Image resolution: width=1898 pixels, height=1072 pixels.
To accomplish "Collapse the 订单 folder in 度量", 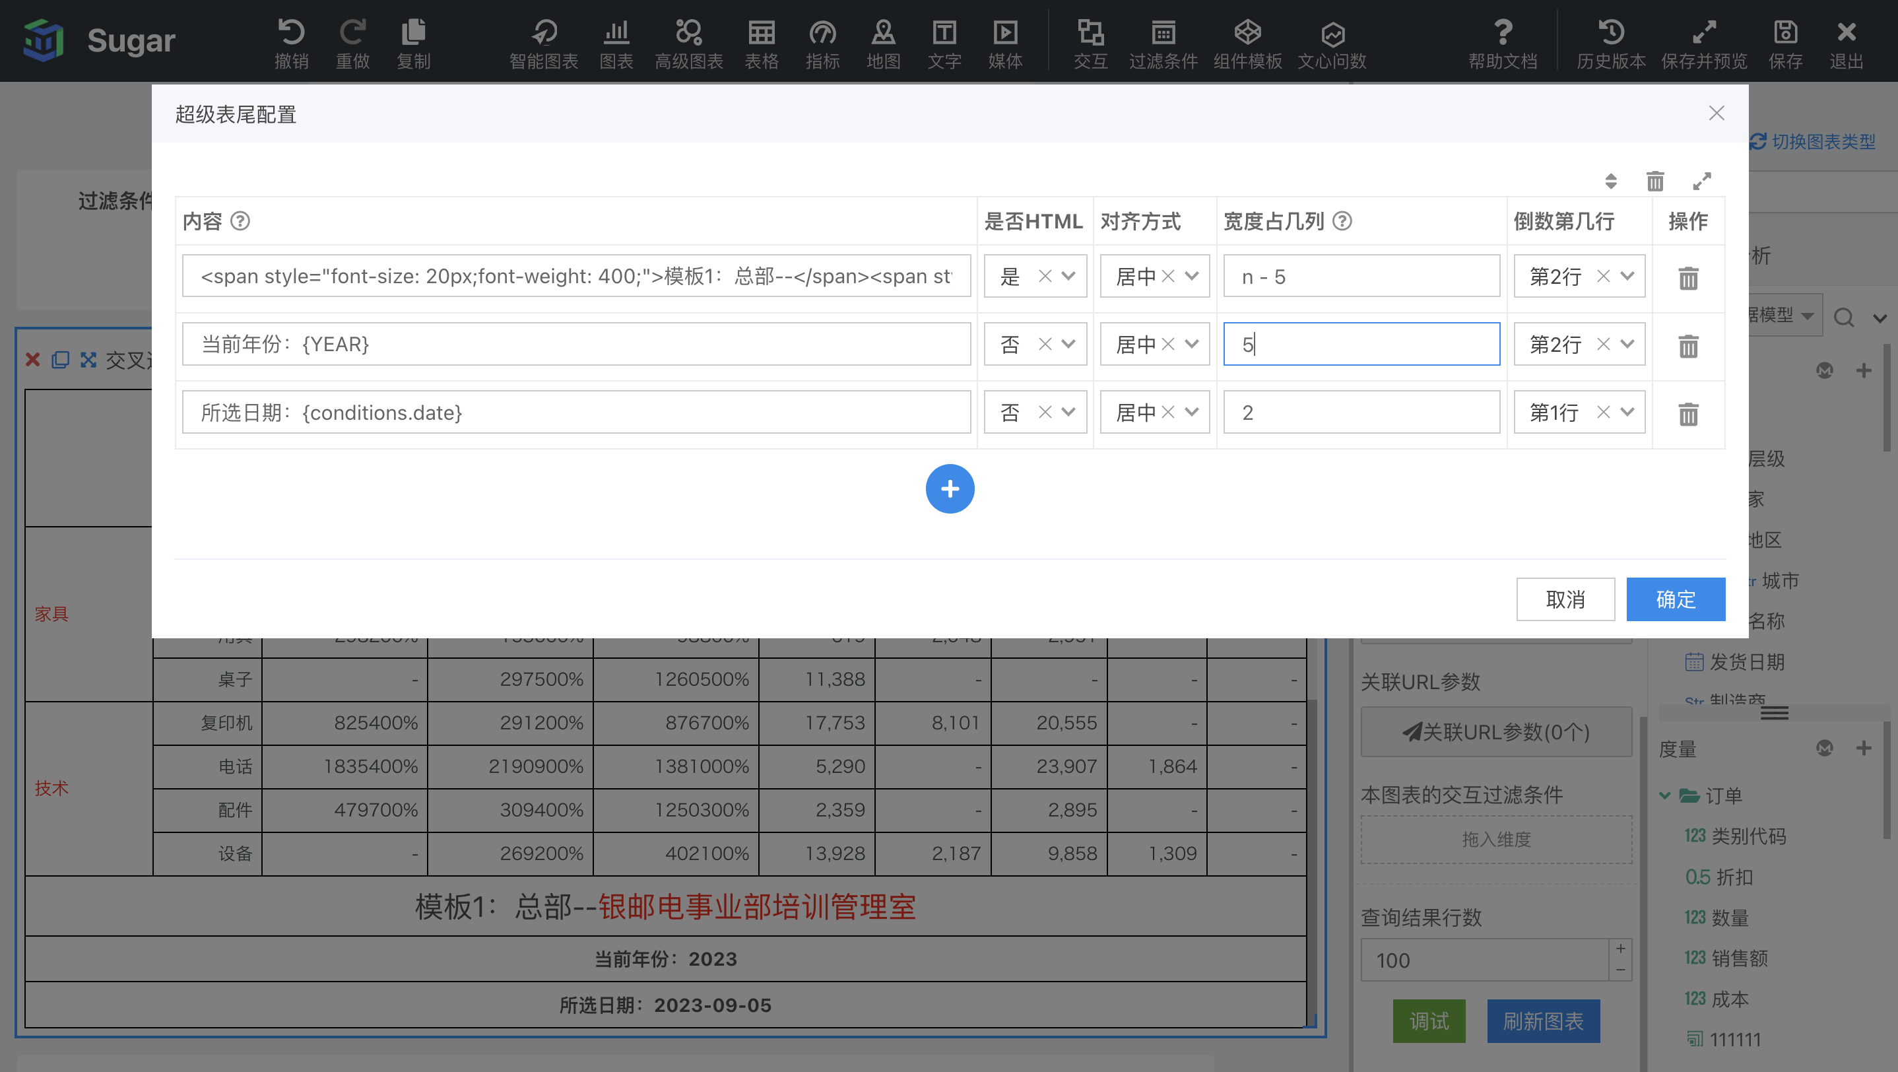I will [x=1664, y=795].
